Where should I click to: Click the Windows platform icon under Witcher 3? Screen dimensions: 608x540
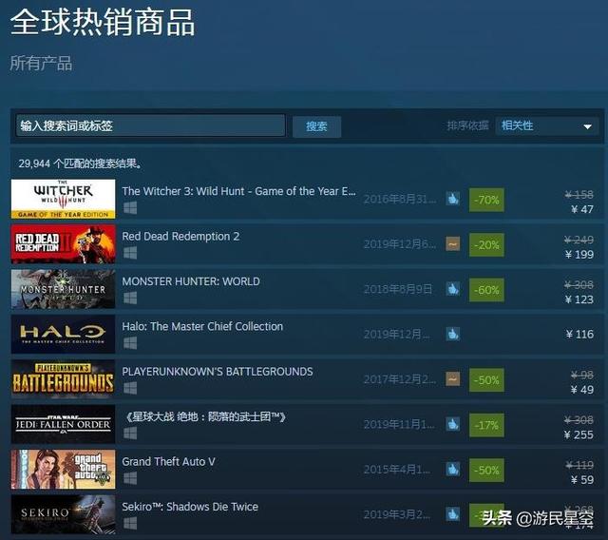[130, 208]
